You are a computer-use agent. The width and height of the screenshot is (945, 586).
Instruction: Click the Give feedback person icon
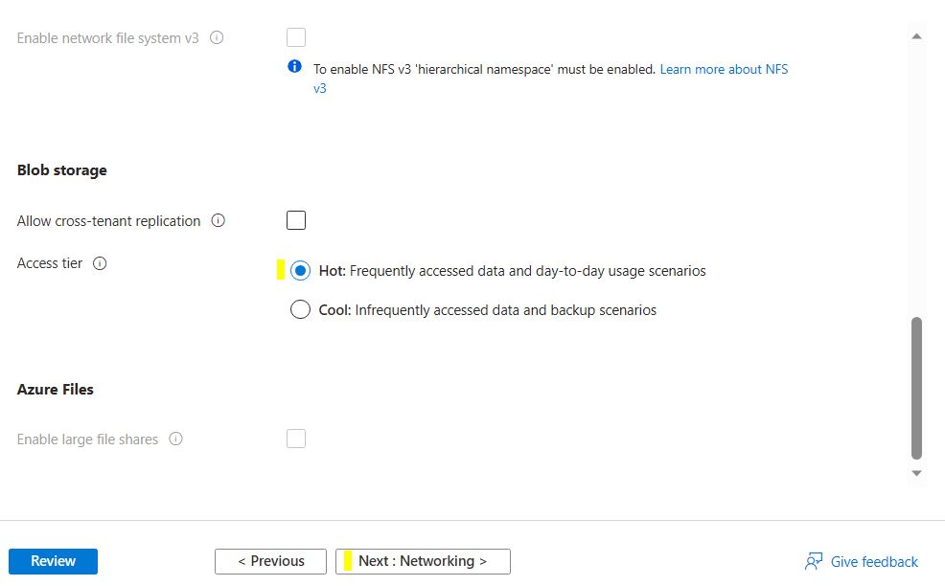tap(814, 561)
